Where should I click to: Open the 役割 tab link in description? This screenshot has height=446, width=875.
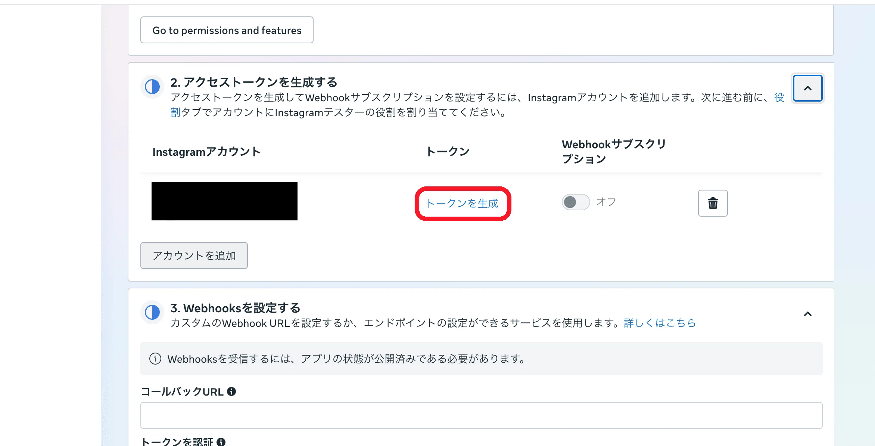tap(779, 97)
